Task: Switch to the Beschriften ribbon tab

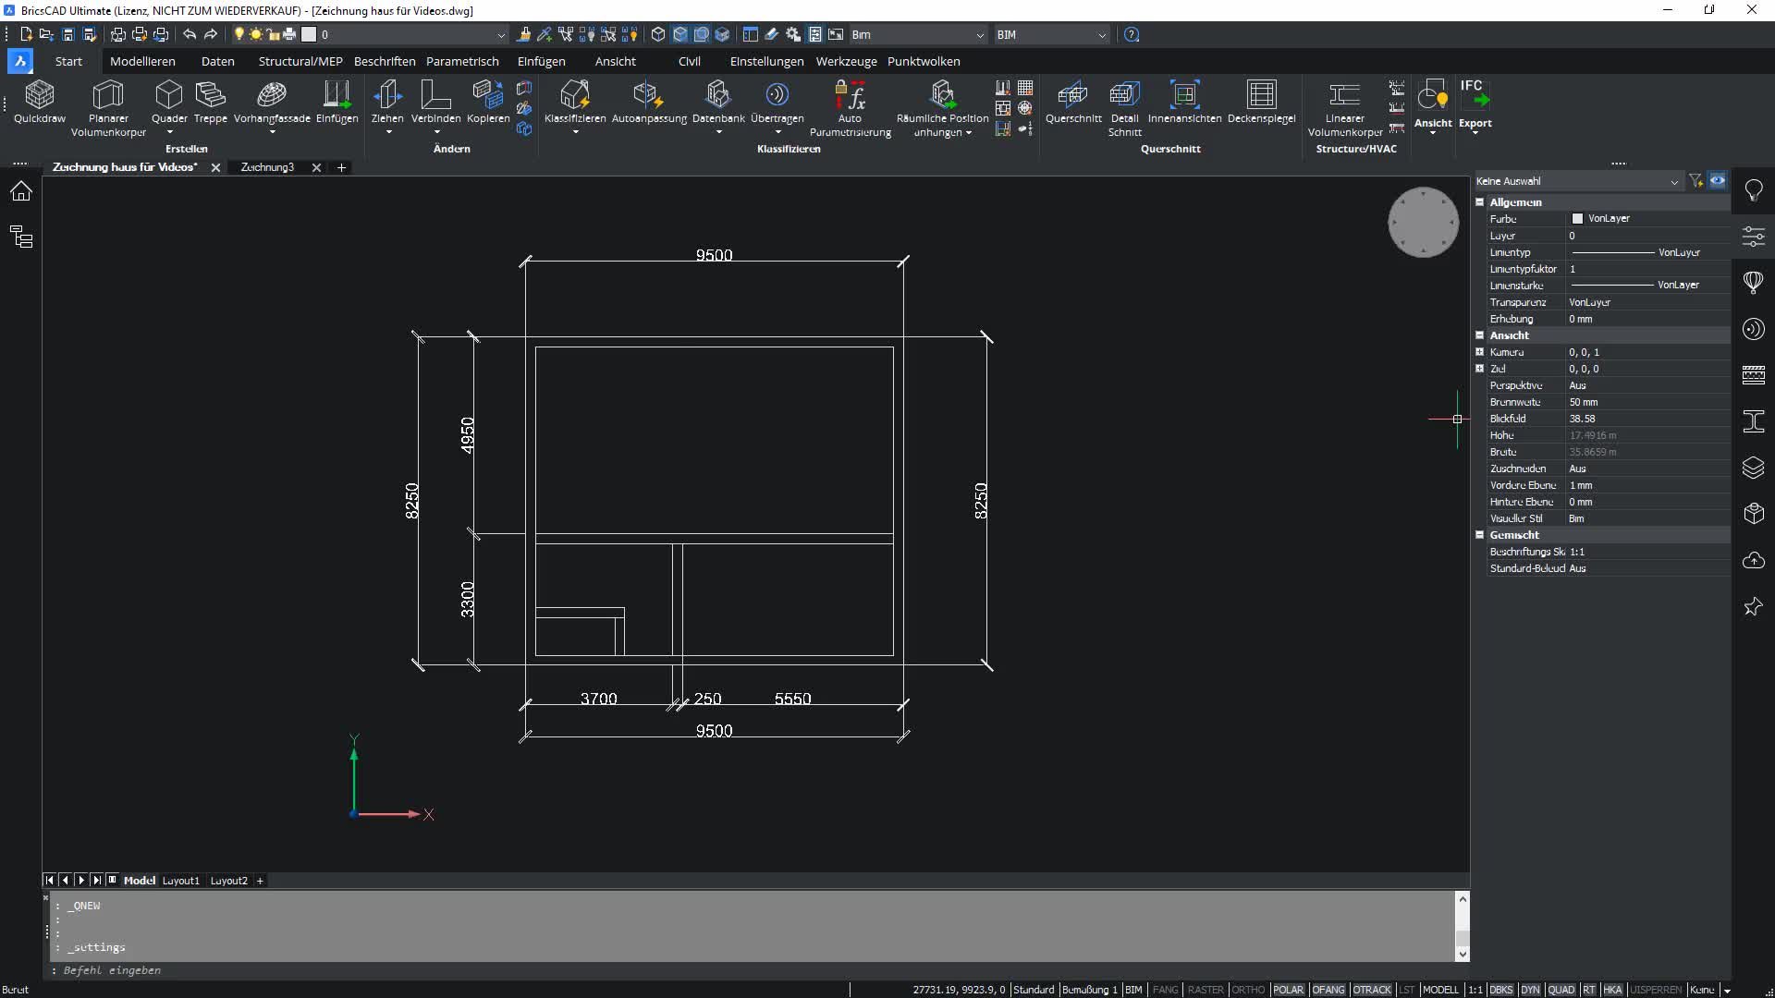Action: (385, 61)
